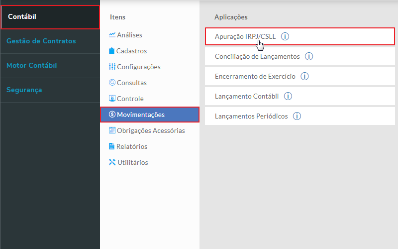Screen dimensions: 398x249
Task: Open the Segurança module
Action: click(x=24, y=90)
